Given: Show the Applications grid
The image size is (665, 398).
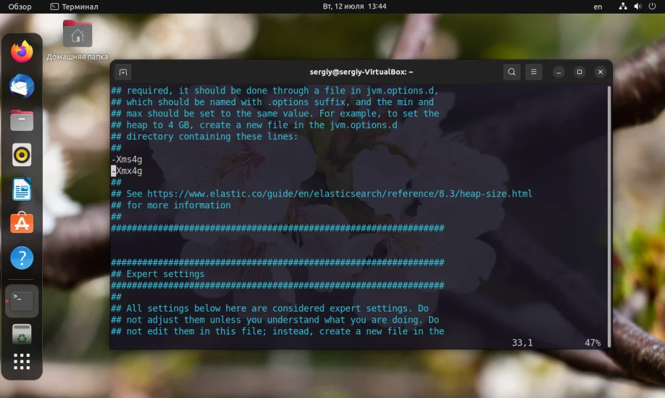Looking at the screenshot, I should point(21,362).
